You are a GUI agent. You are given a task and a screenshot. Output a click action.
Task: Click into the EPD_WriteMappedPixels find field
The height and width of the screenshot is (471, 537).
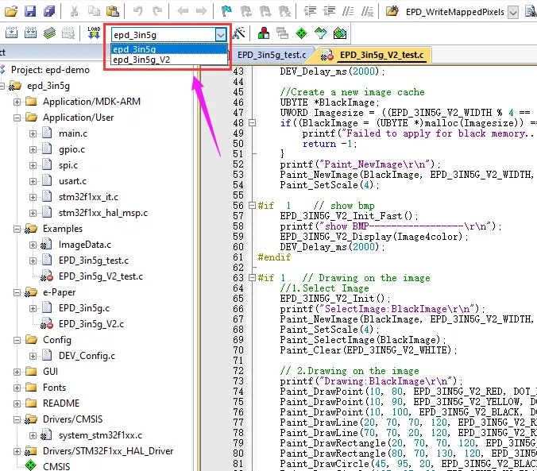click(x=454, y=13)
